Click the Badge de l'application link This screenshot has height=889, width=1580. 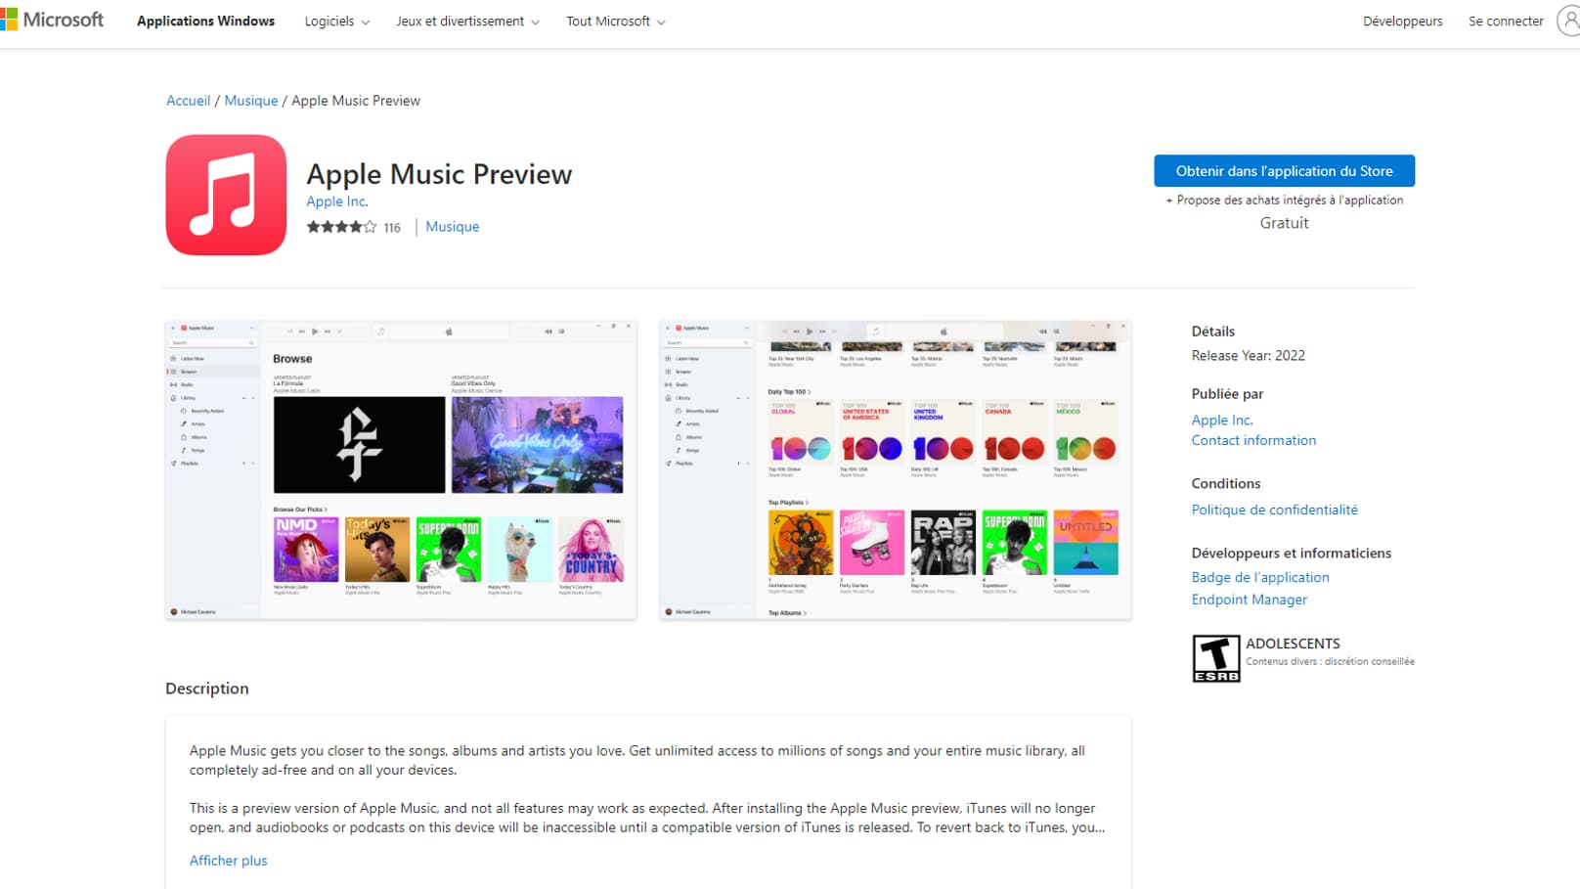point(1259,576)
